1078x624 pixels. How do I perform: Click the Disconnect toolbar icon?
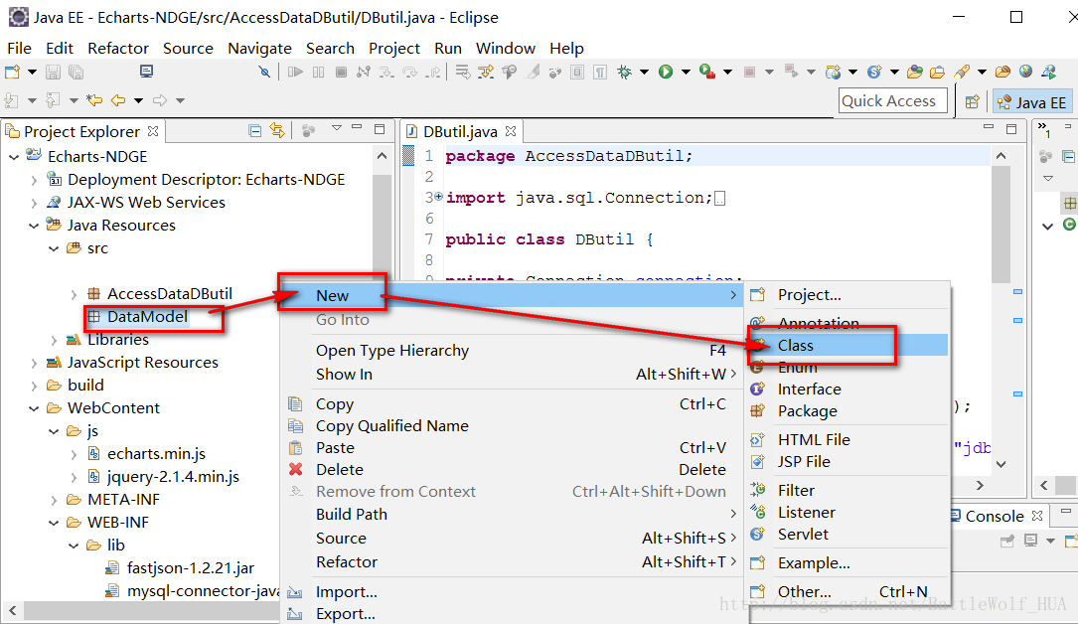(364, 72)
